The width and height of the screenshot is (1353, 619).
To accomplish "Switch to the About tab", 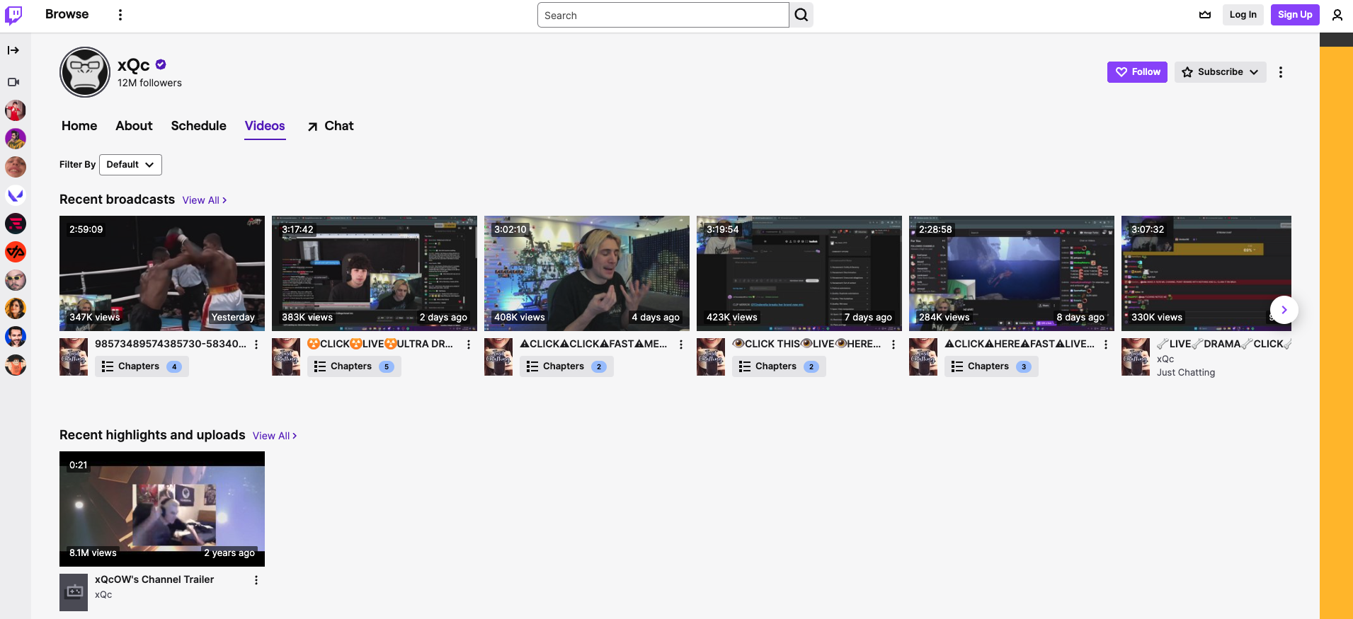I will 134,126.
